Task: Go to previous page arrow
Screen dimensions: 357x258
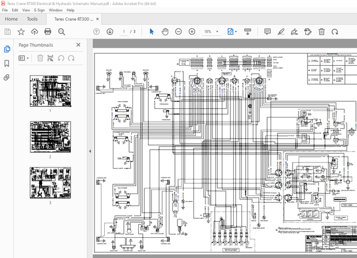Action: 96,32
